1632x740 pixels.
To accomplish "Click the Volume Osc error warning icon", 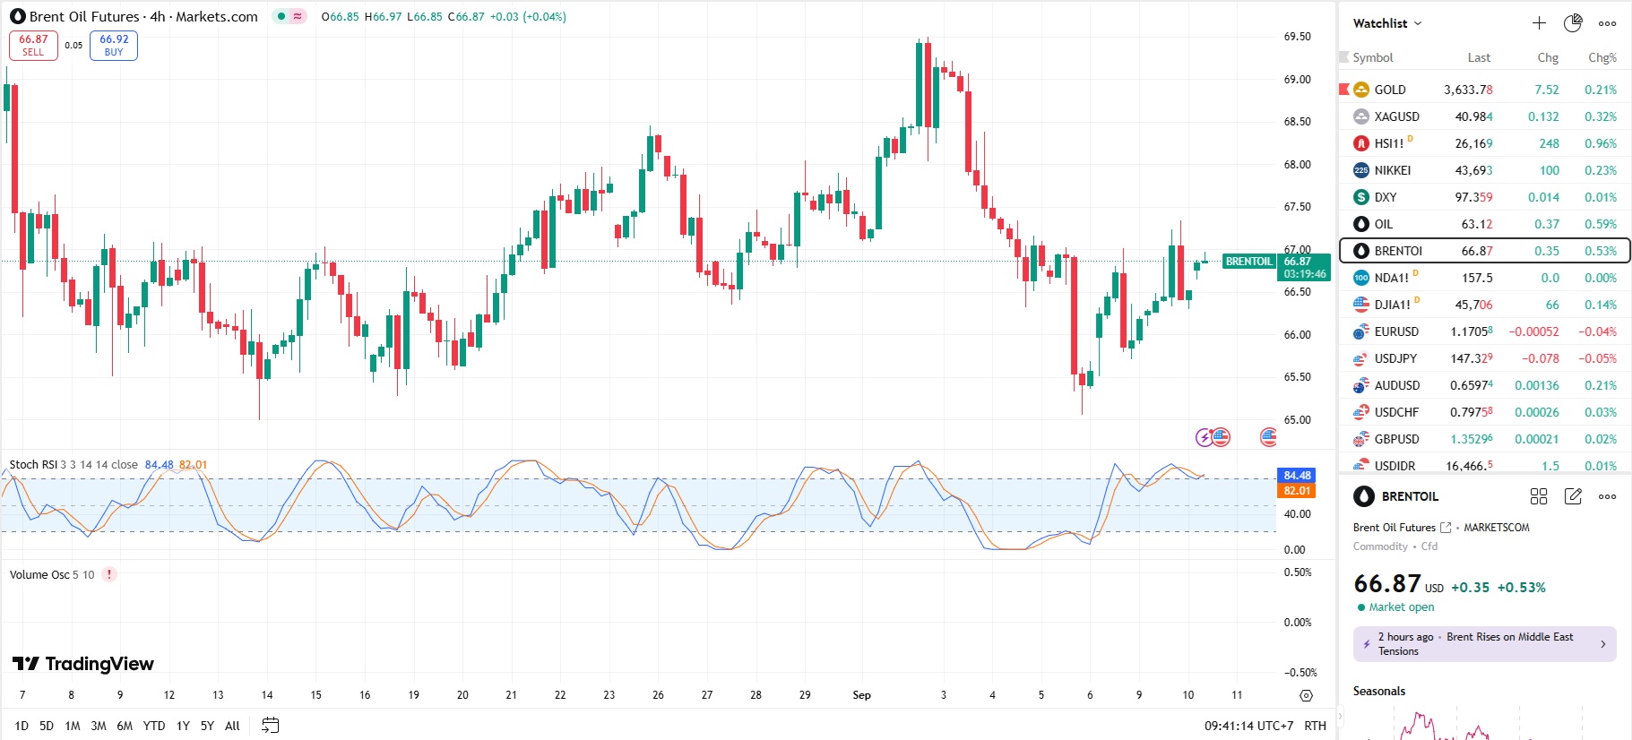I will [x=109, y=574].
